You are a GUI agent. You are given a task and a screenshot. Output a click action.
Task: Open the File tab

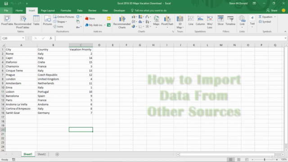point(6,10)
